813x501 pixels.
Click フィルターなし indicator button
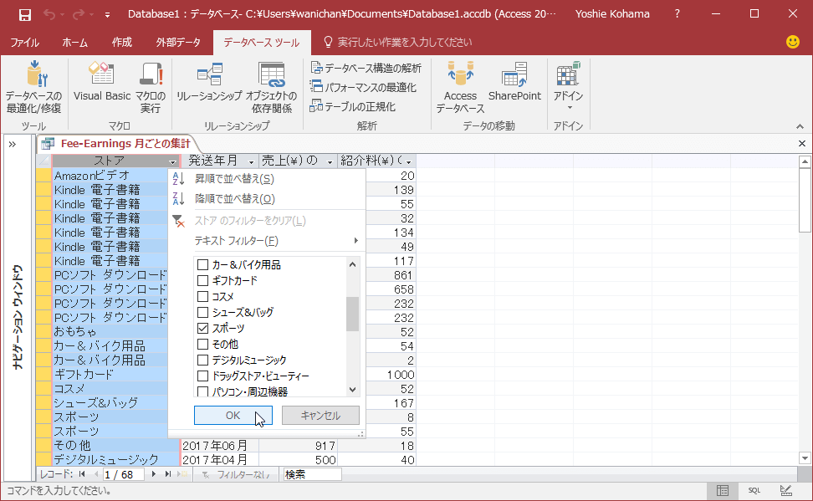(236, 474)
